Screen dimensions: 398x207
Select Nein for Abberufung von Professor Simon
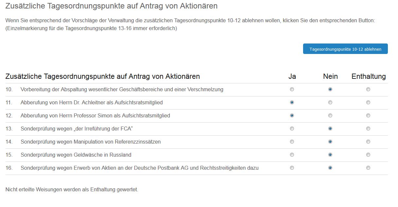click(x=330, y=115)
